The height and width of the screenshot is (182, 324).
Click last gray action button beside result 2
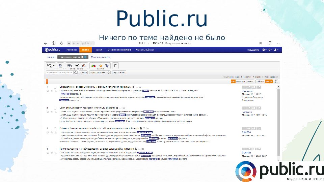pyautogui.click(x=259, y=108)
